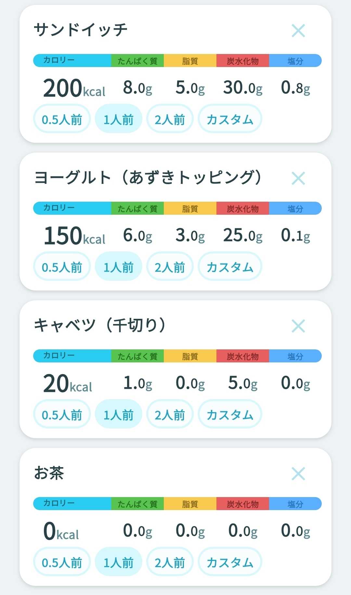Viewport: 351px width, 595px height.
Task: Click the キャベツ（千切り） item title
Action: click(100, 325)
